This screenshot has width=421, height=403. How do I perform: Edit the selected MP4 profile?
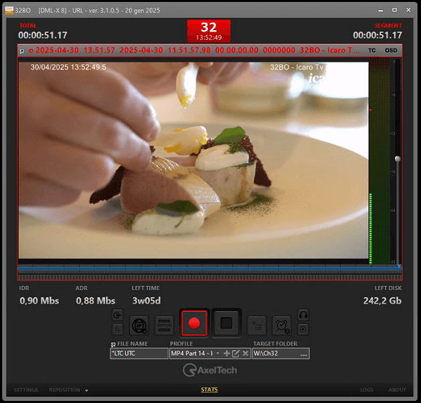pyautogui.click(x=236, y=353)
